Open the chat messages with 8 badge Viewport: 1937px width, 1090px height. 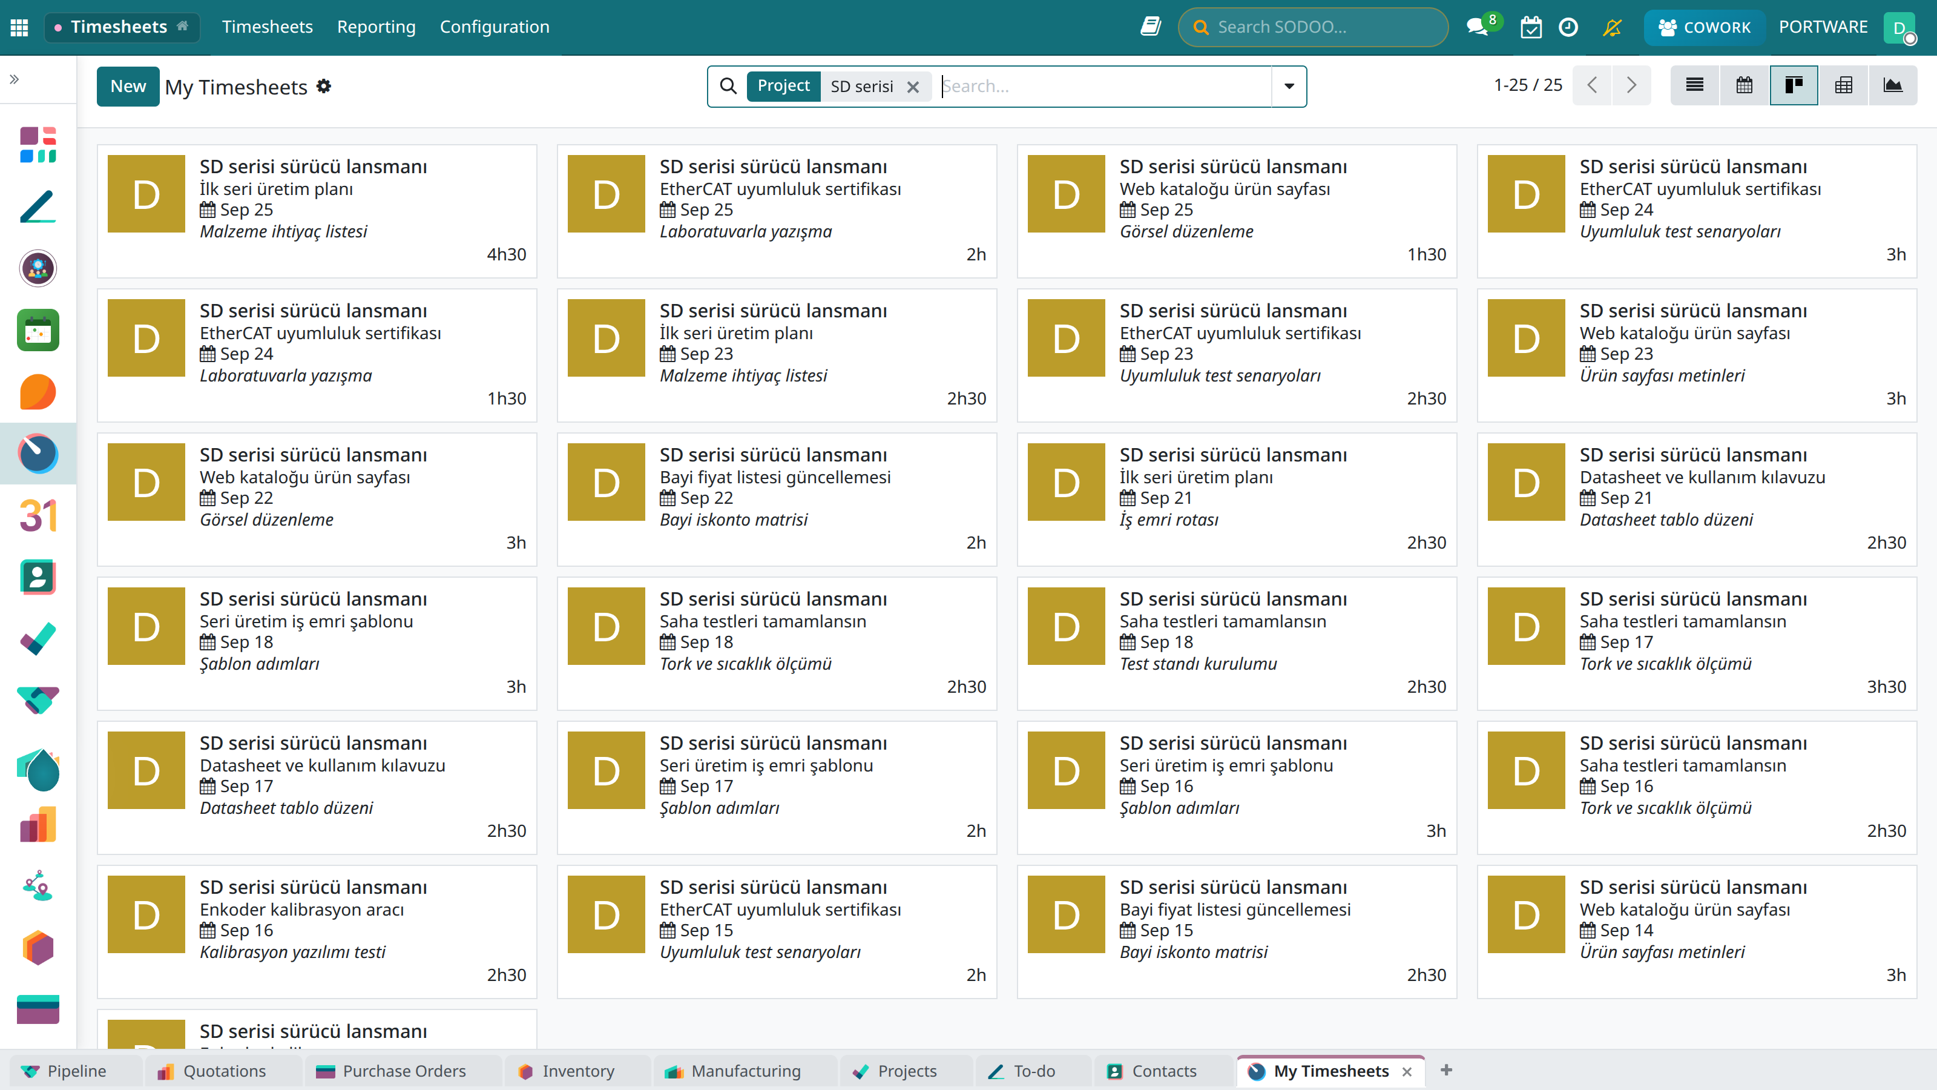click(x=1478, y=27)
